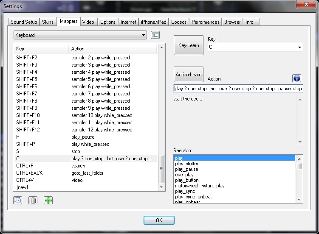Select the iPhone/iPad tab
This screenshot has width=319, height=234.
coord(153,22)
